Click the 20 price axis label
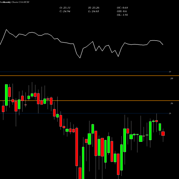The width and height of the screenshot is (179, 179). [171, 78]
